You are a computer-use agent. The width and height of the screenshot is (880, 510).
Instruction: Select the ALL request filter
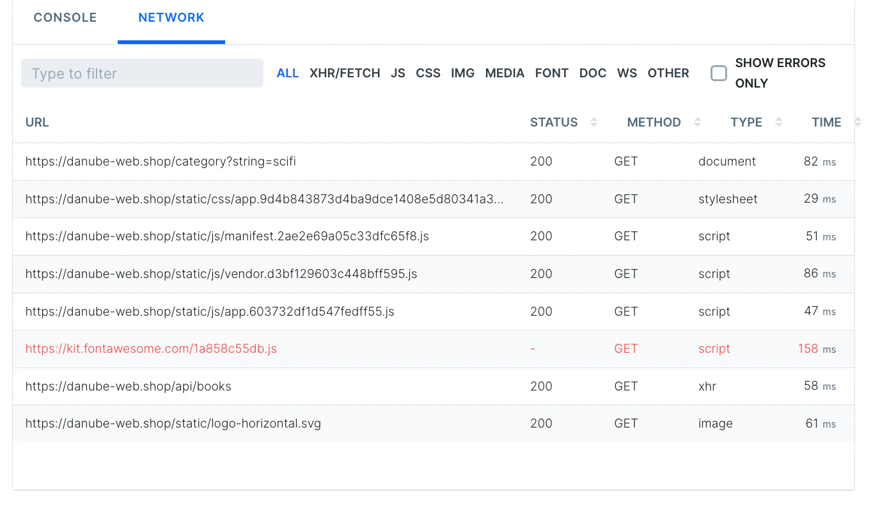[x=288, y=73]
